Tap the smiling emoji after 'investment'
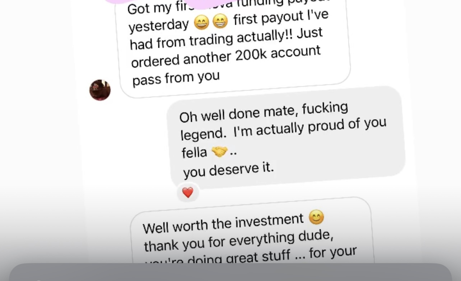This screenshot has width=461, height=281. click(316, 217)
